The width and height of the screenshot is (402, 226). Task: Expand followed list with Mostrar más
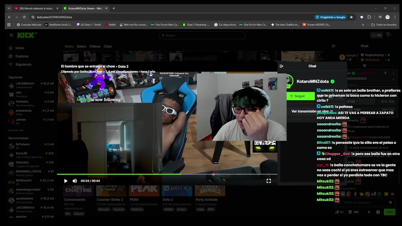(16, 130)
